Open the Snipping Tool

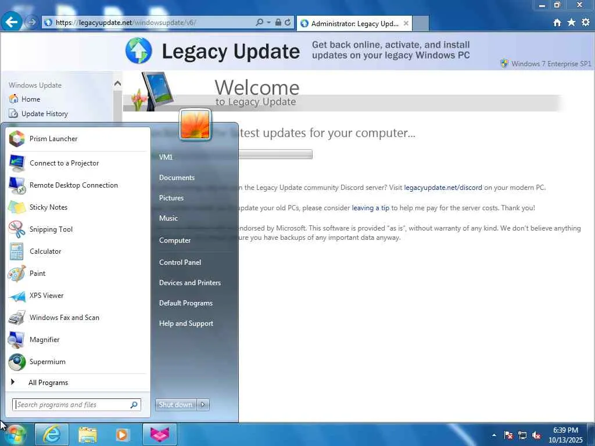[x=77, y=229]
